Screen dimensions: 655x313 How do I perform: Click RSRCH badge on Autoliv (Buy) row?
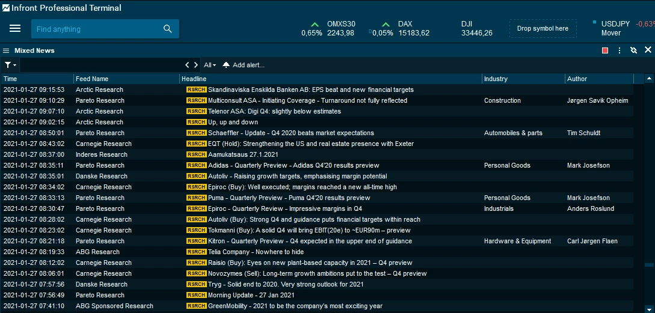pos(196,219)
